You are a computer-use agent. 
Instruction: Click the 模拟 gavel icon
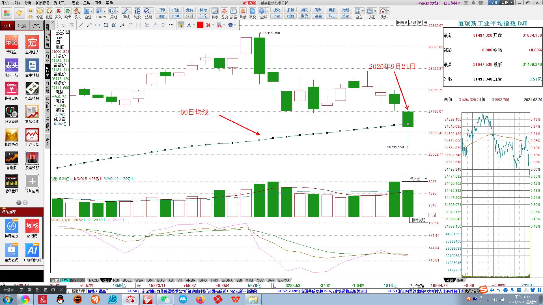pyautogui.click(x=77, y=11)
